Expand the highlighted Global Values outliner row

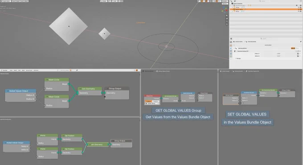coord(233,9)
